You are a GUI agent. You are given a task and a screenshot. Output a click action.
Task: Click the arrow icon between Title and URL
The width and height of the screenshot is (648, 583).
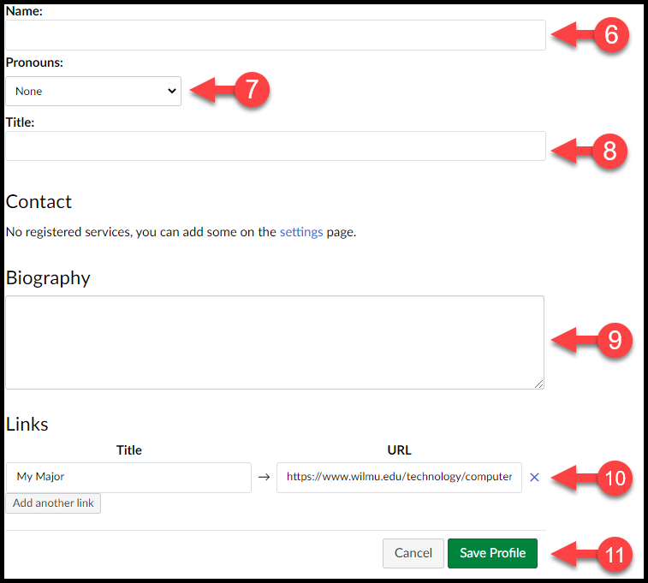[264, 477]
